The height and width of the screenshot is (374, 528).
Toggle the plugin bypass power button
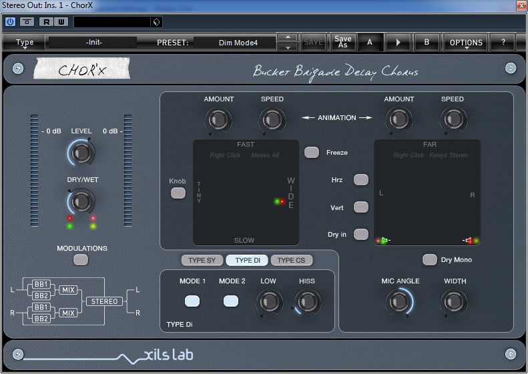coord(10,22)
